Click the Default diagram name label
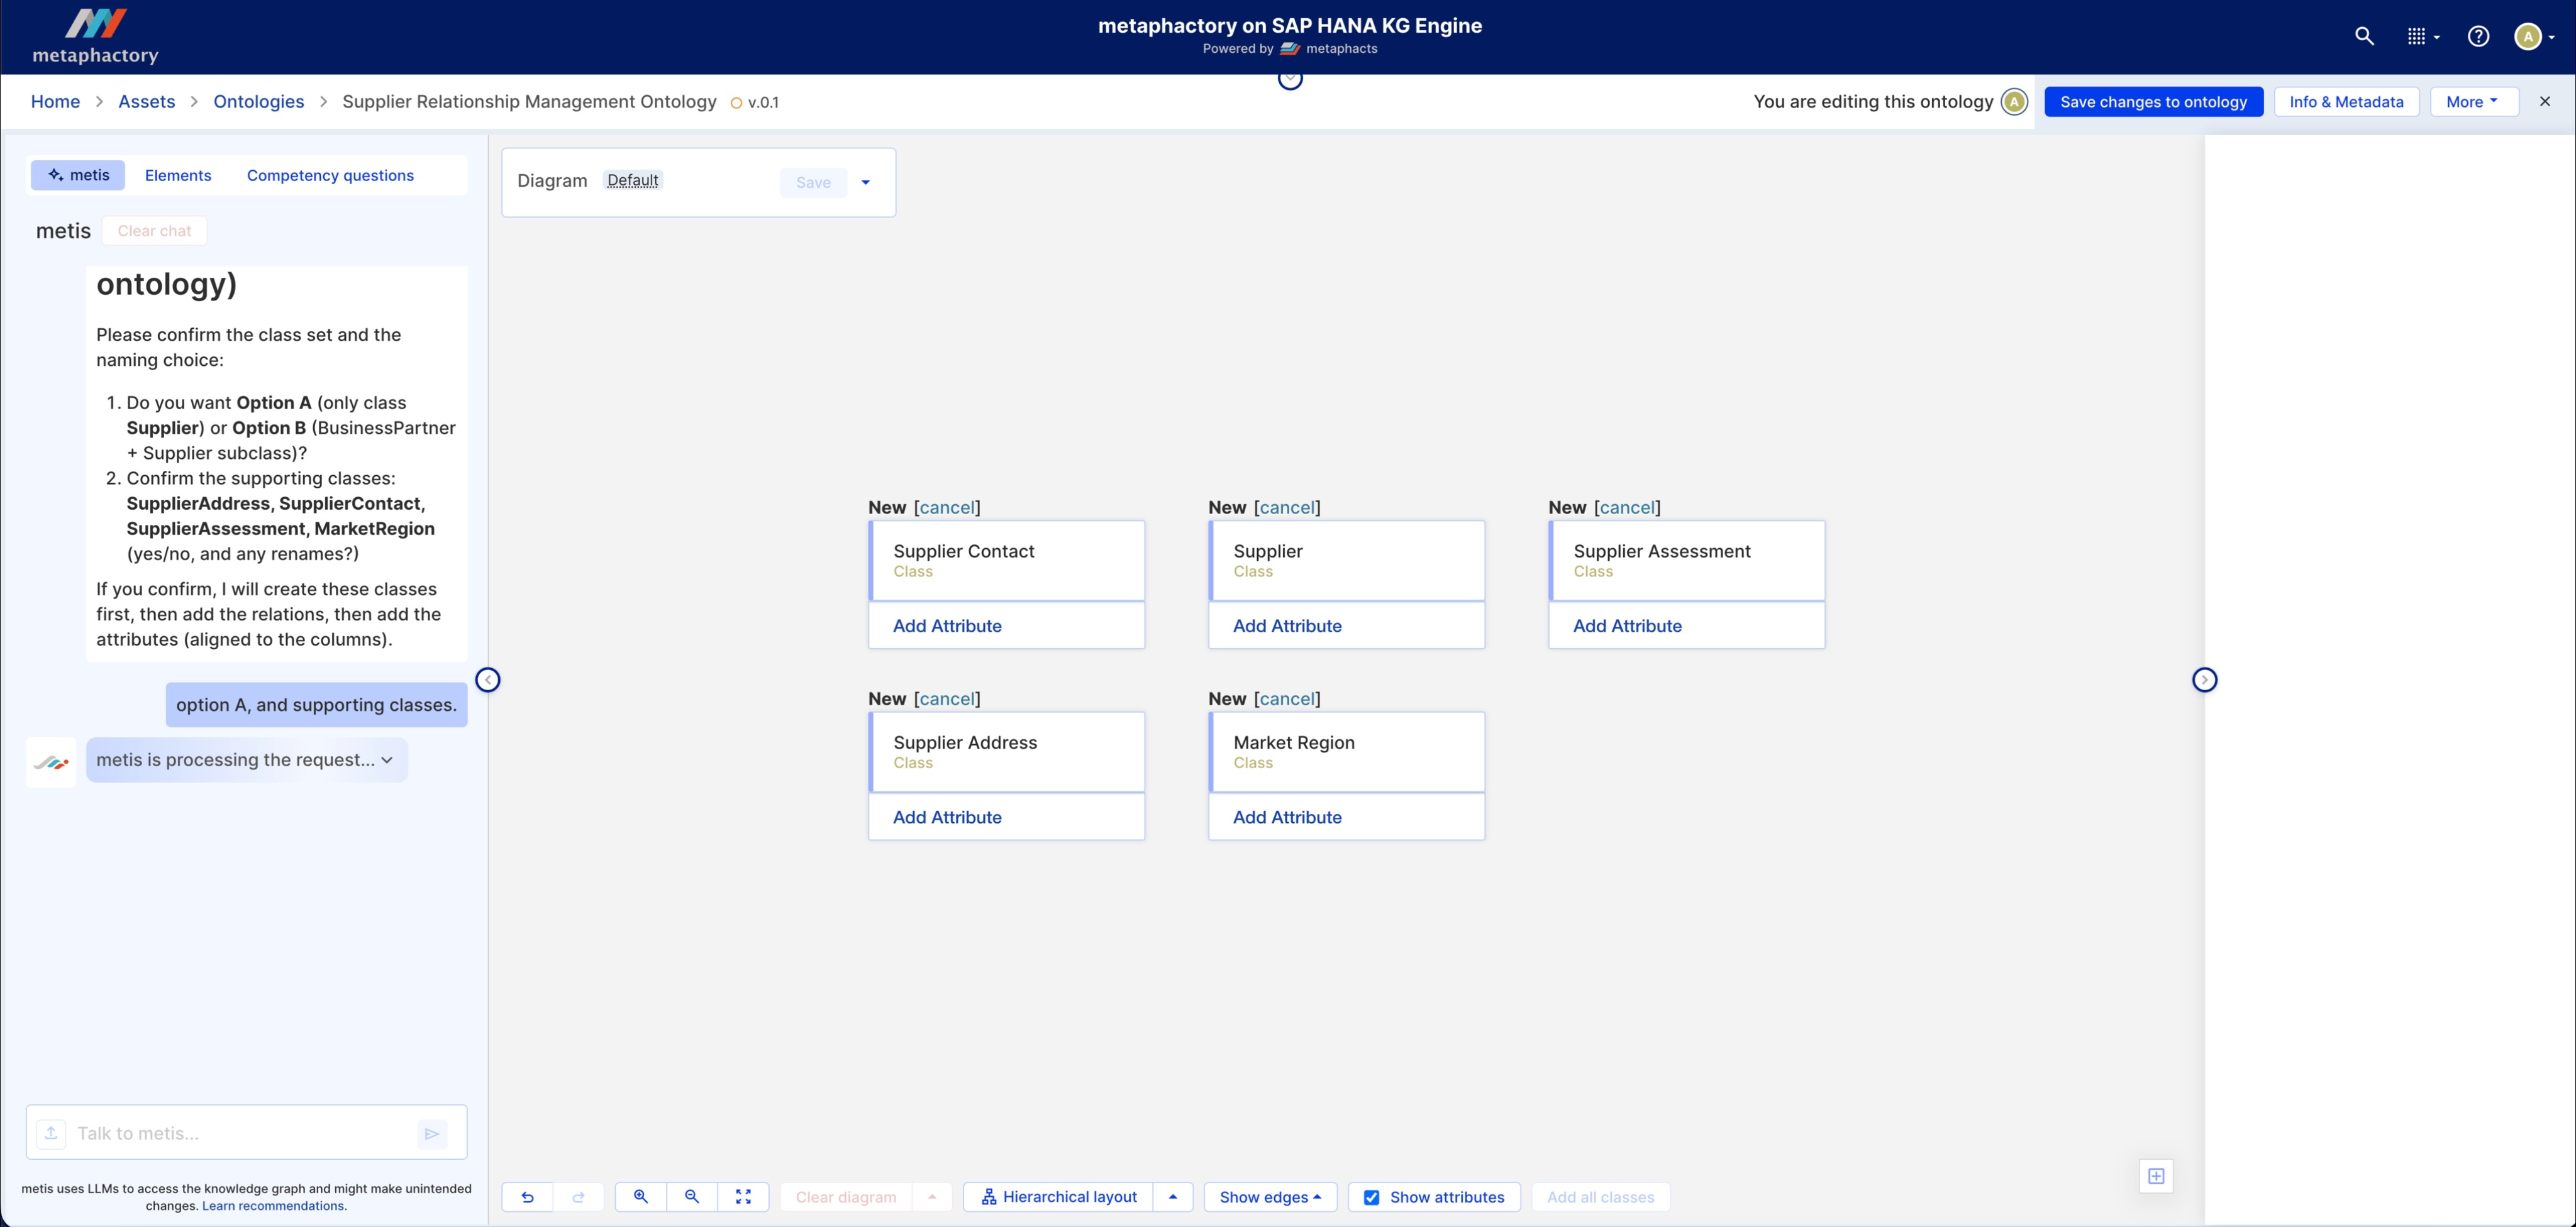 pos(633,181)
